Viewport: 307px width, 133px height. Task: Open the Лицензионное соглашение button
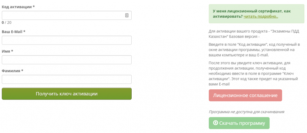click(245, 95)
